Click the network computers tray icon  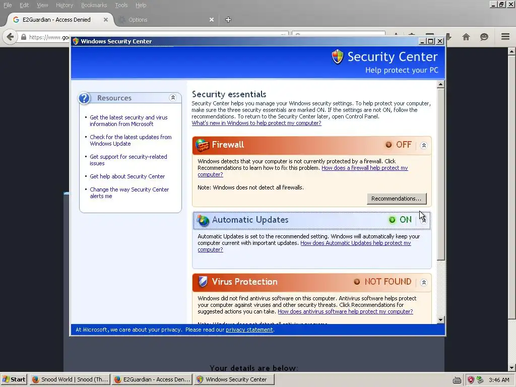[x=480, y=380]
